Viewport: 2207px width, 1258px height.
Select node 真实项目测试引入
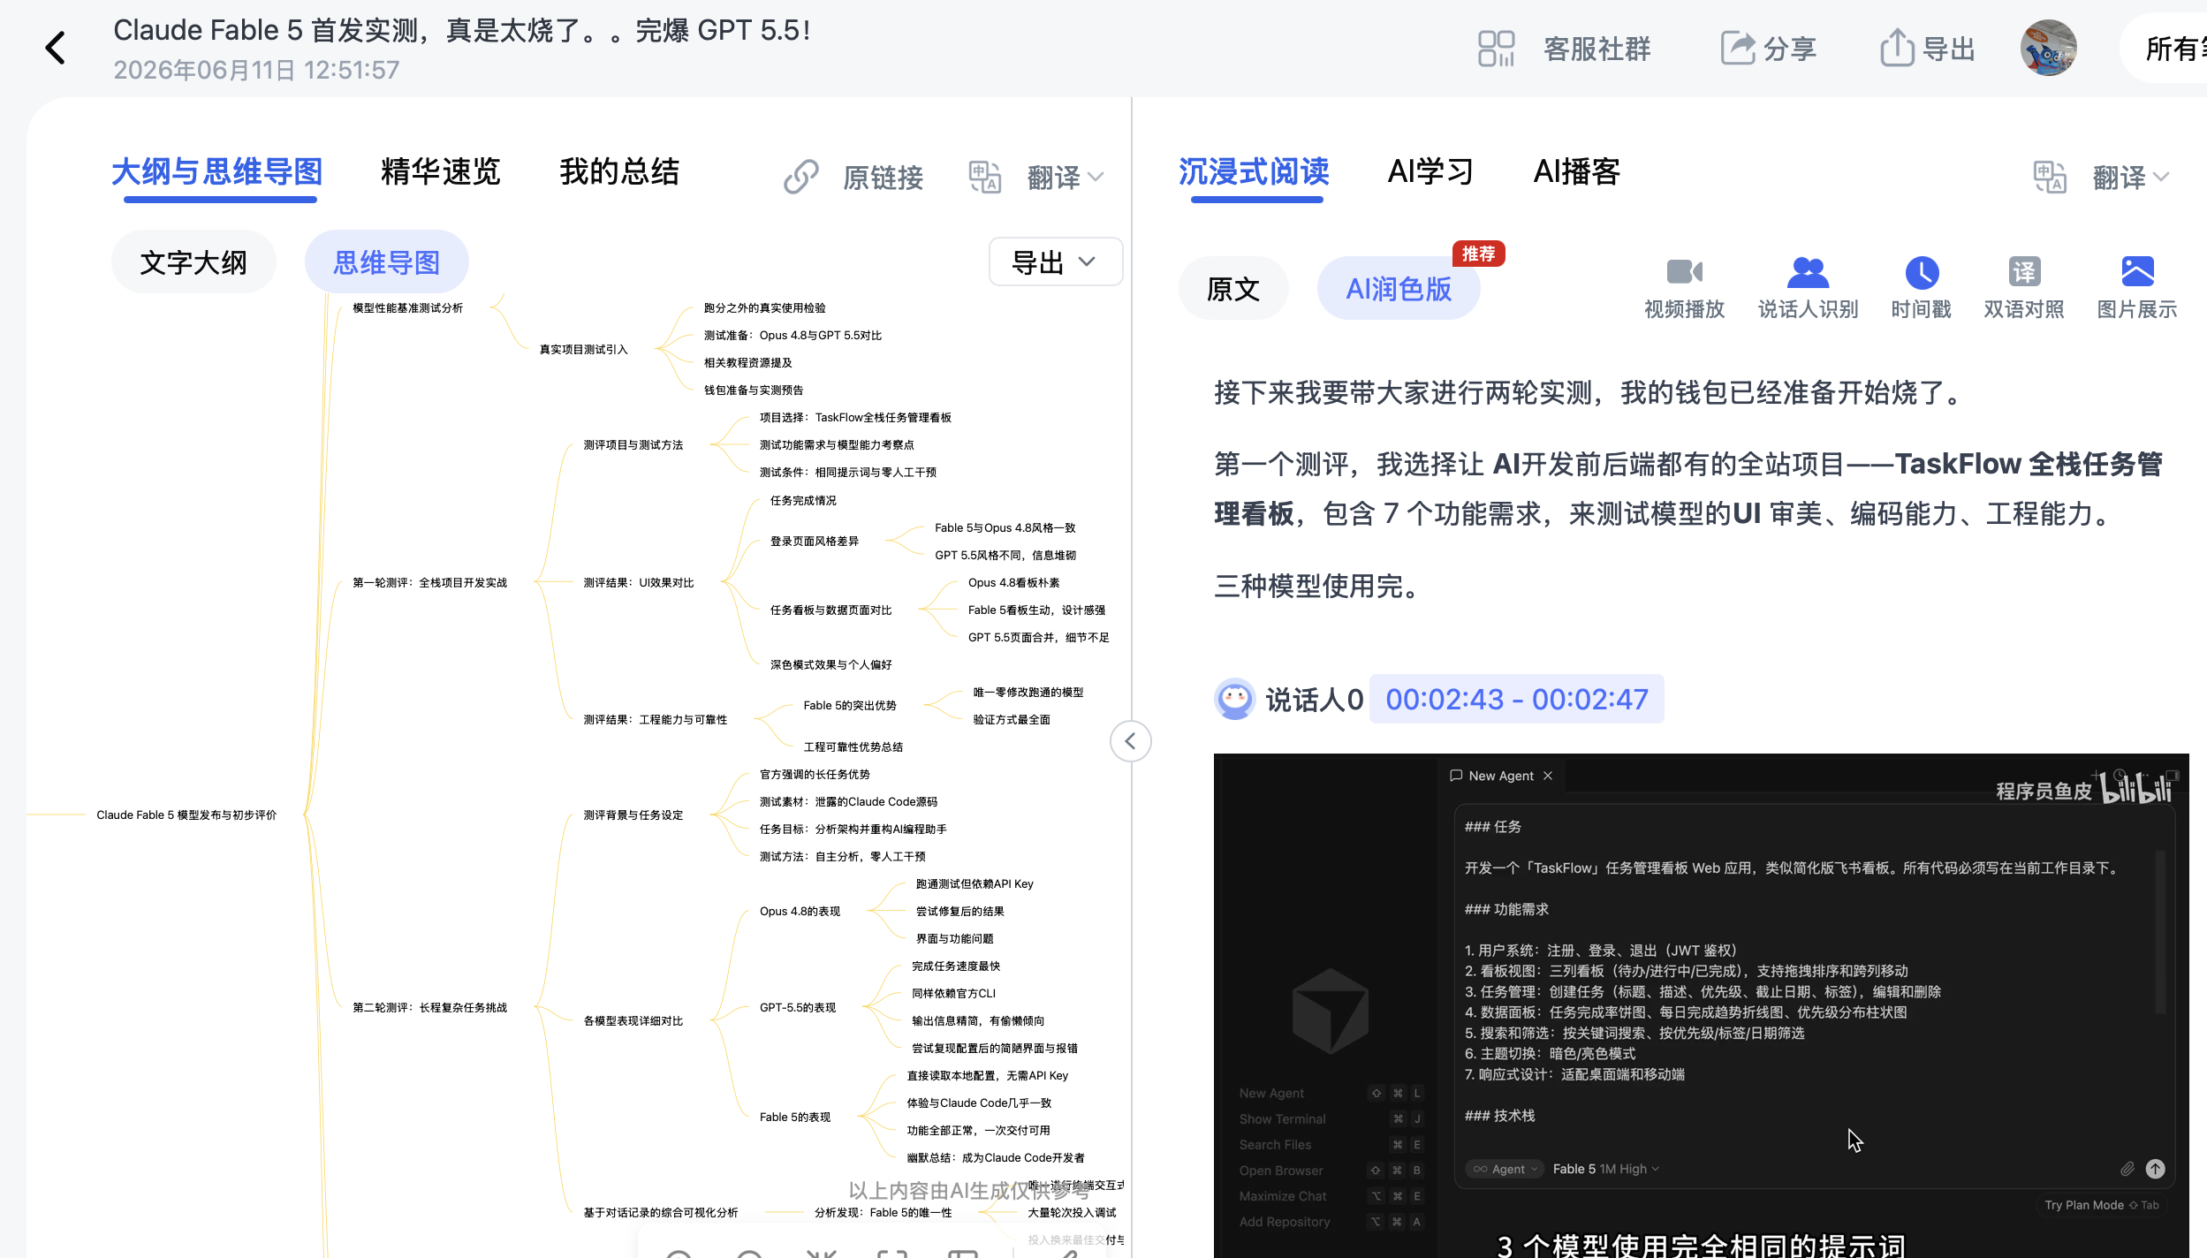coord(583,349)
